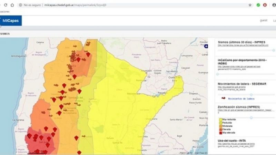276x155 pixels.
Task: Click the 'Muy reducida' yellow swatch
Action: pos(220,120)
